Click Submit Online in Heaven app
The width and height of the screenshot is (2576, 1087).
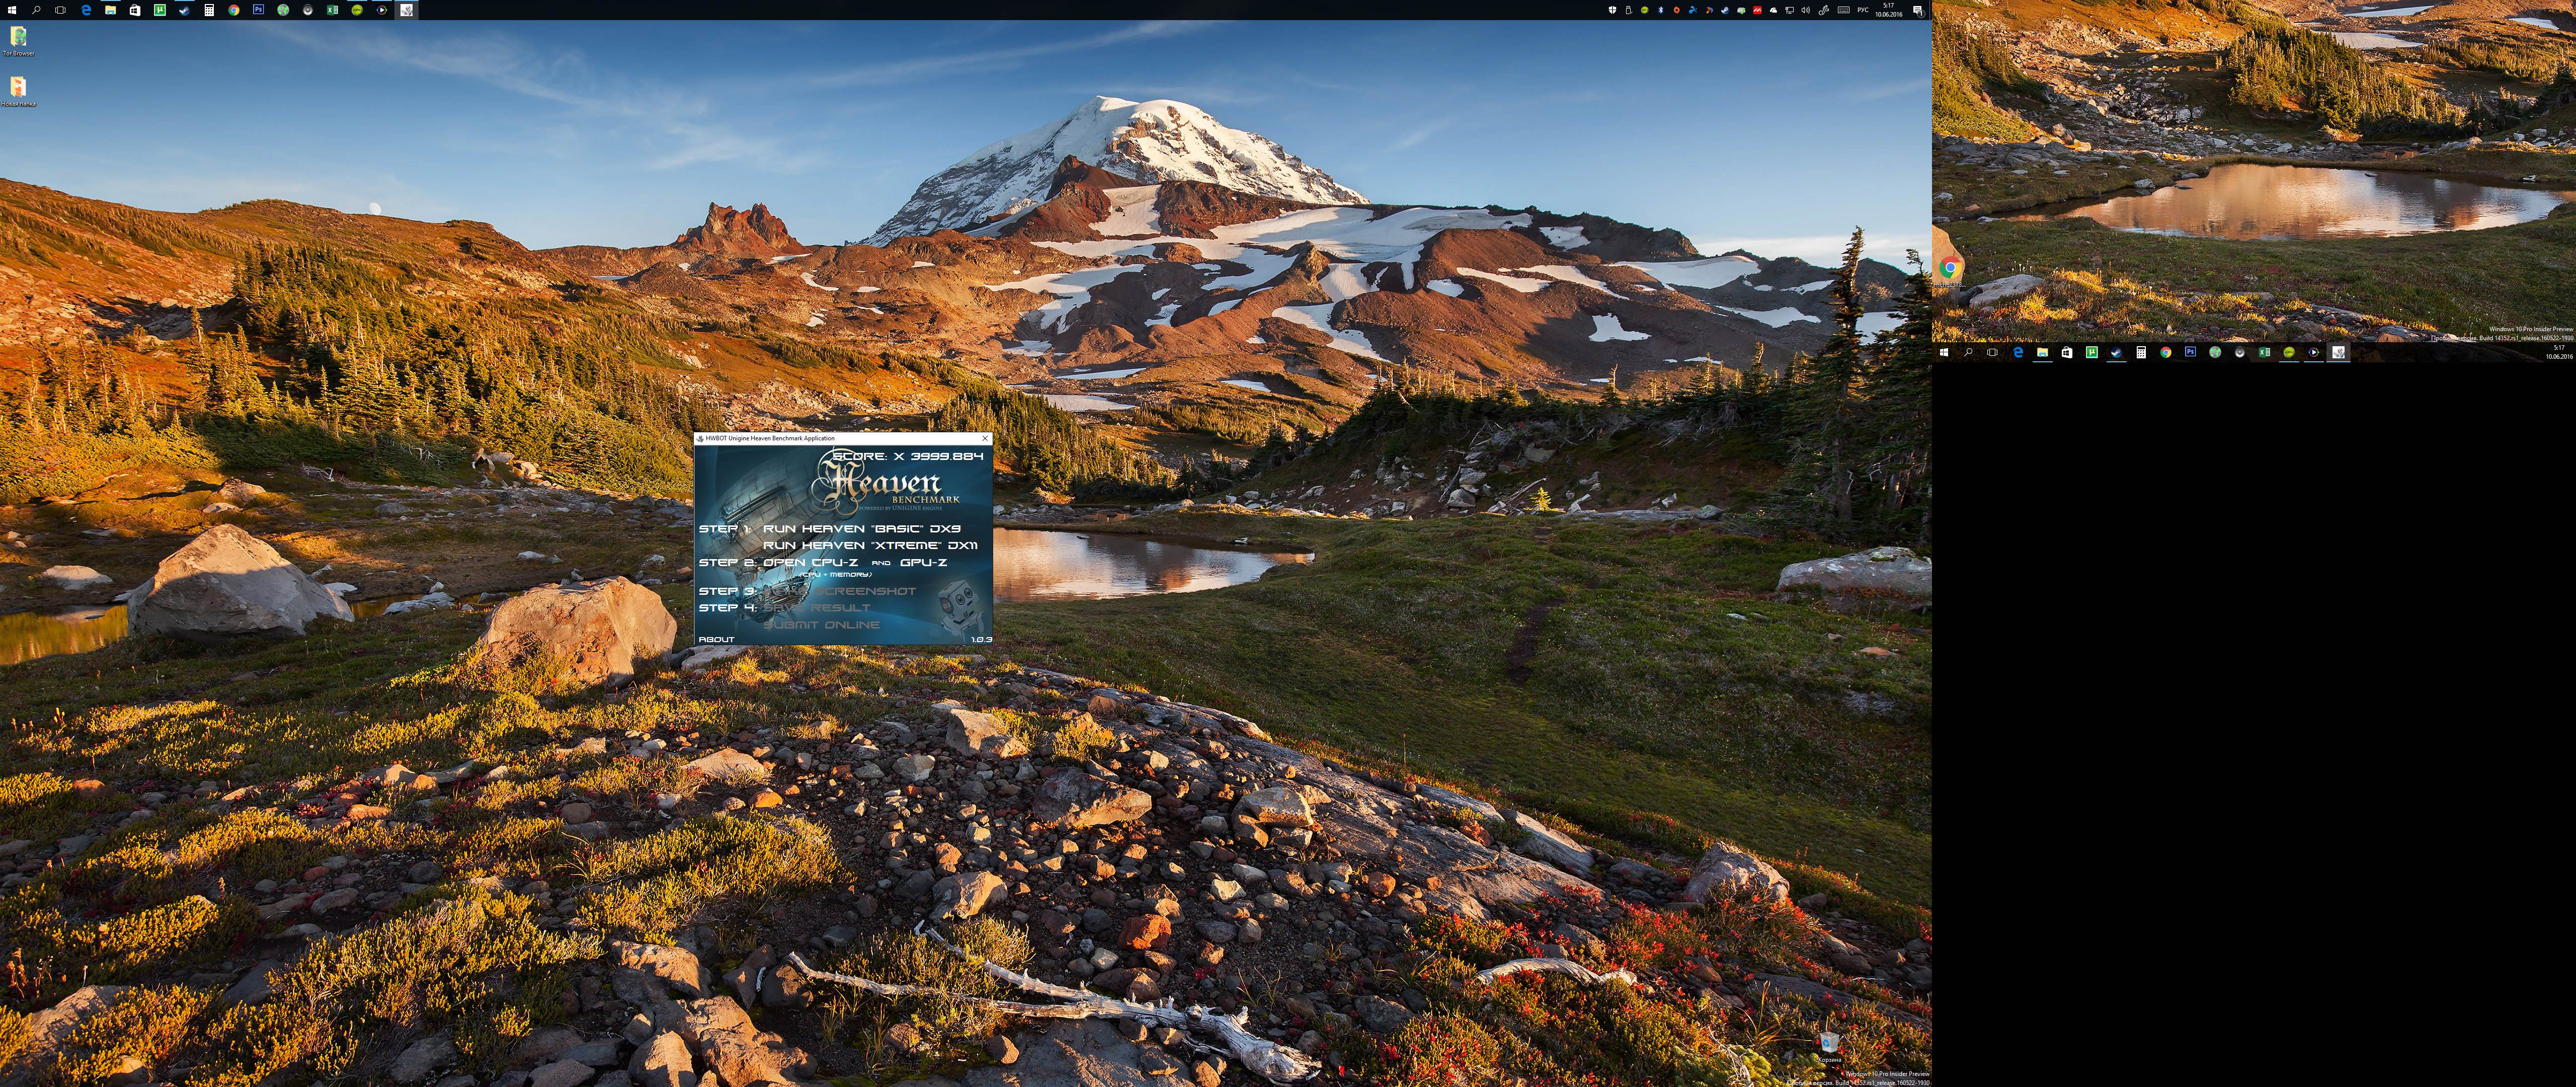tap(821, 624)
